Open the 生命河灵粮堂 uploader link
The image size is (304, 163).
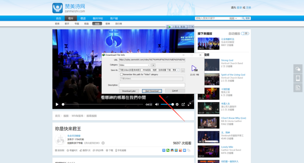coord(74,136)
